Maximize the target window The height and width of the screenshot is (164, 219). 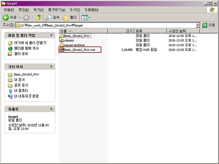tap(210, 3)
